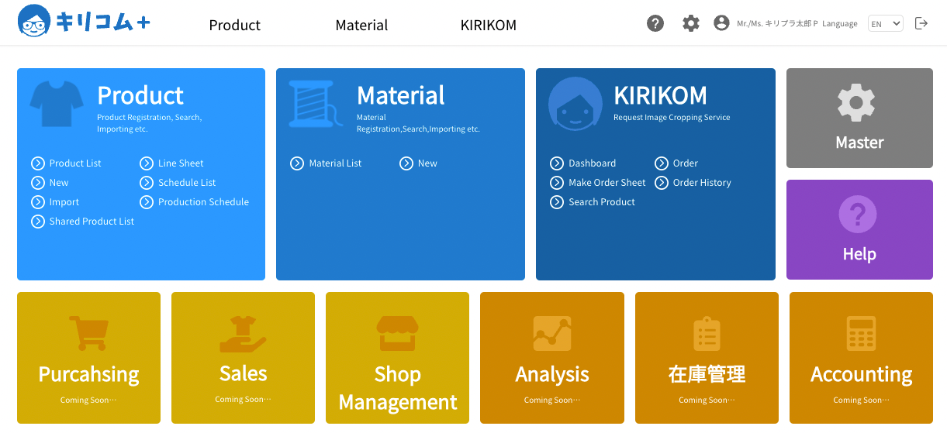Click the T-shirt icon on Product card
Screen dimensions: 947x433
click(57, 104)
